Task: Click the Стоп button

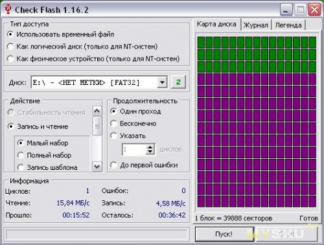Action: [287, 234]
